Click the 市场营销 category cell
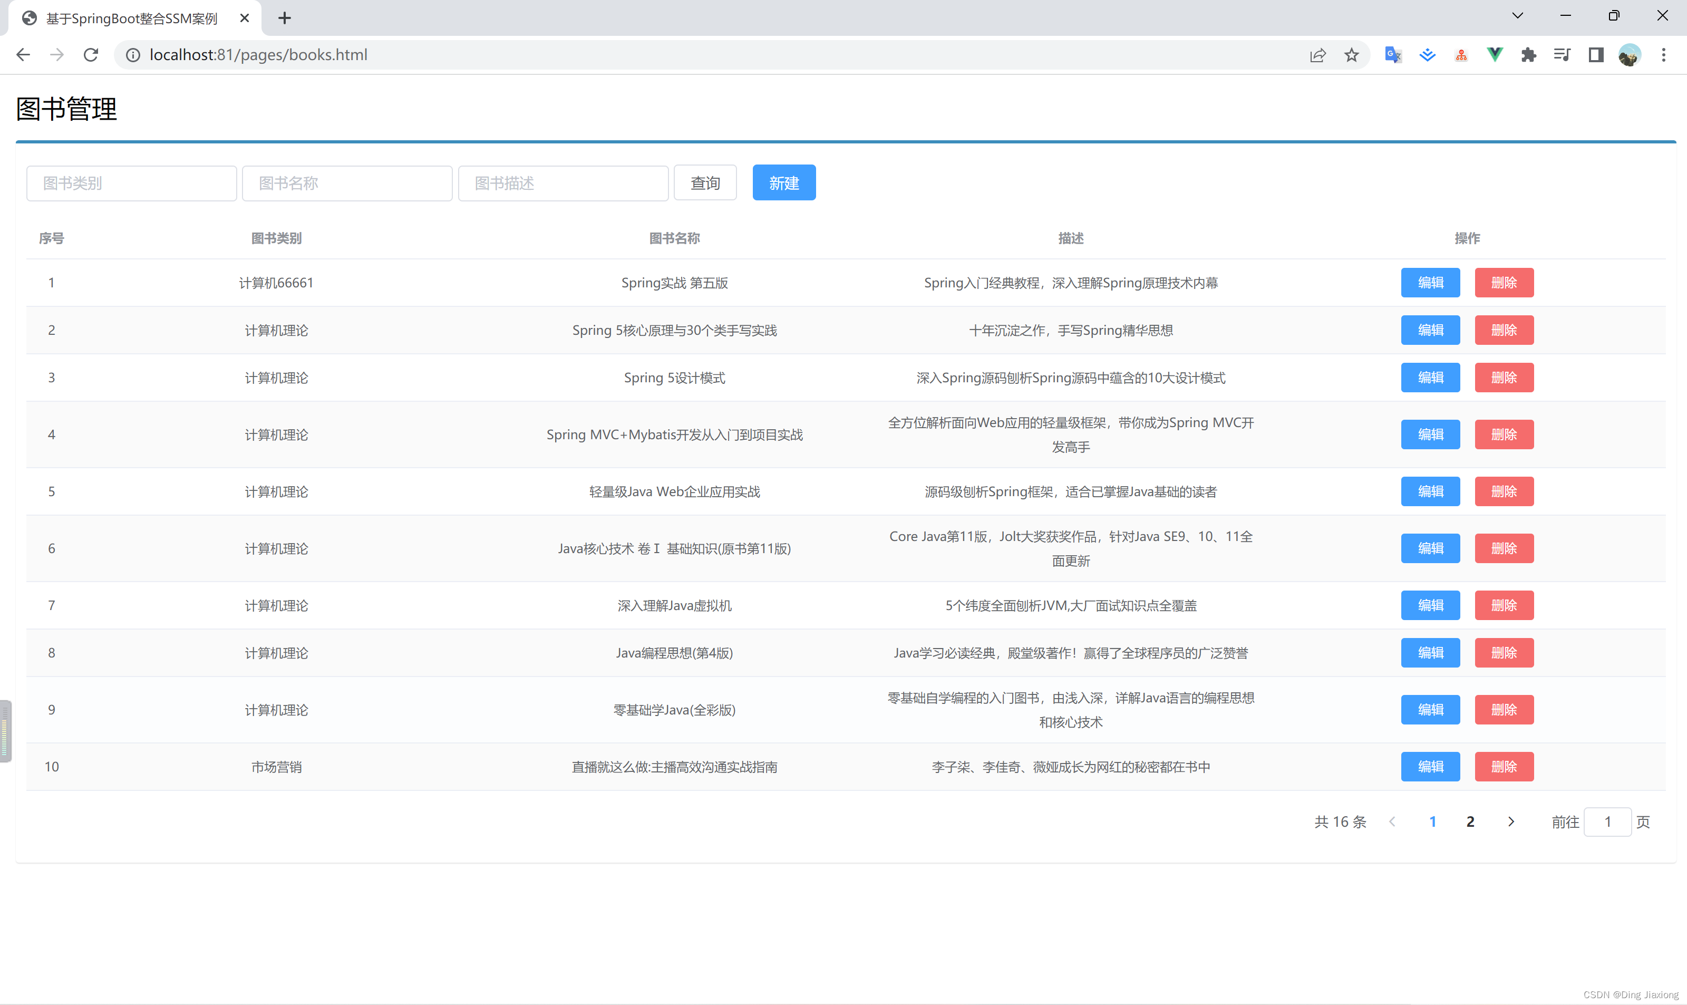1687x1005 pixels. [x=276, y=767]
